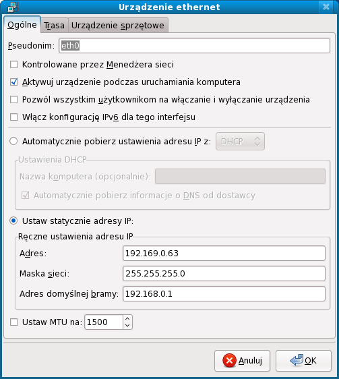The width and height of the screenshot is (339, 379).
Task: Click the red X icon on Anuluj
Action: (x=229, y=361)
